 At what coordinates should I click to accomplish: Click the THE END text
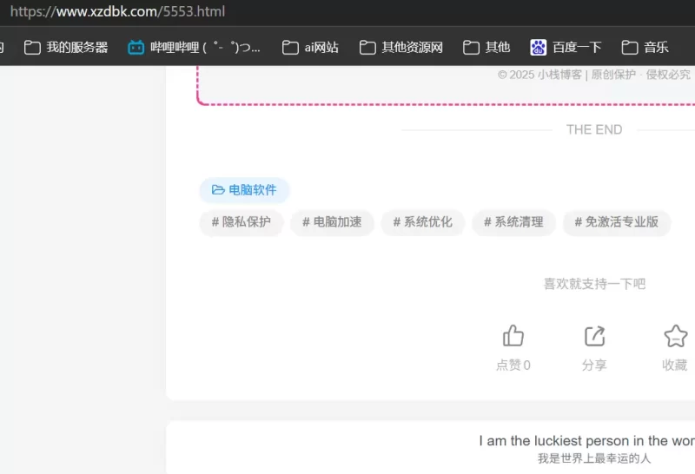pos(594,130)
